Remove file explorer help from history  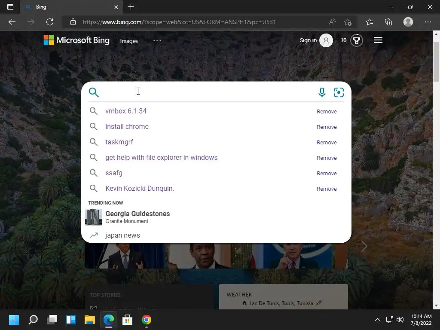(327, 158)
